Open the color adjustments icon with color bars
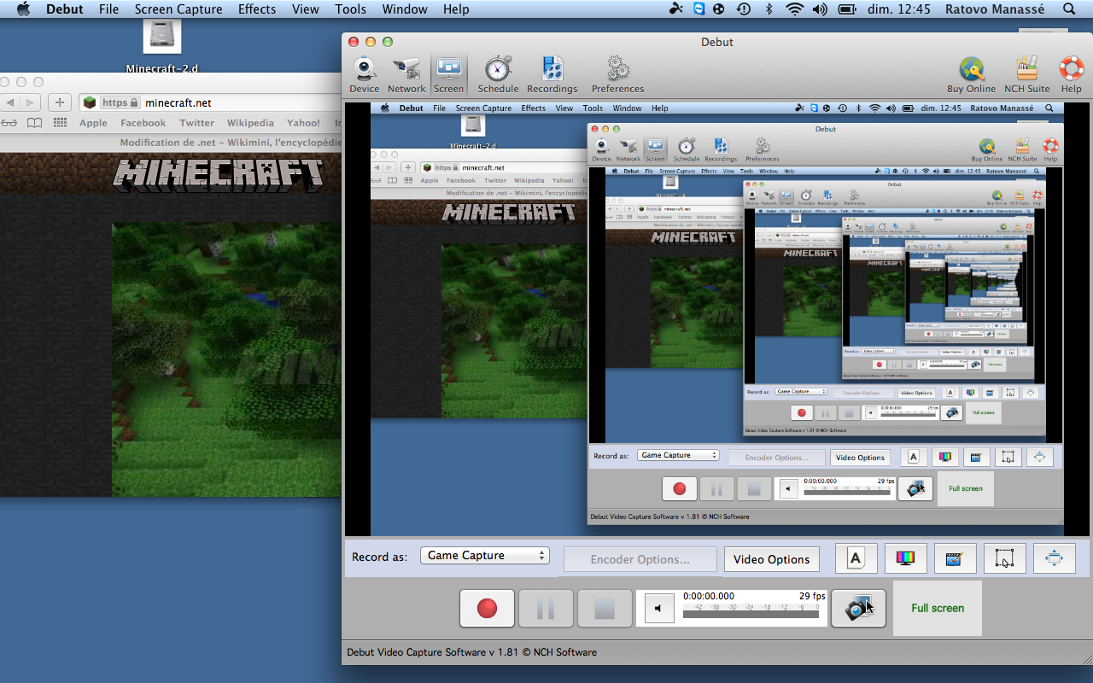1093x683 pixels. point(905,558)
